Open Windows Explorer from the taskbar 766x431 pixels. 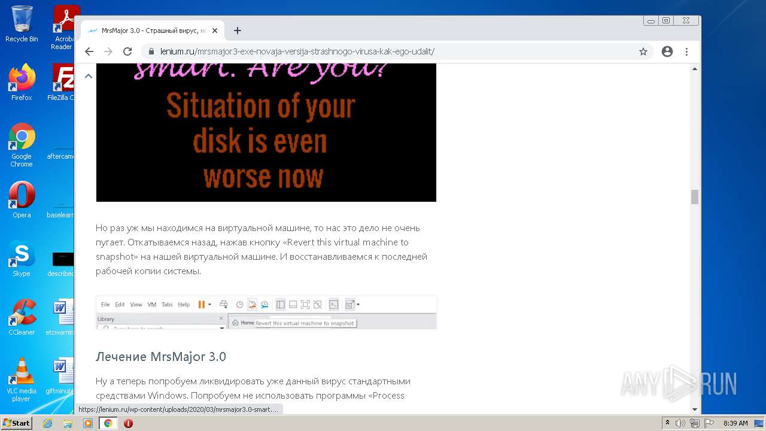[68, 423]
